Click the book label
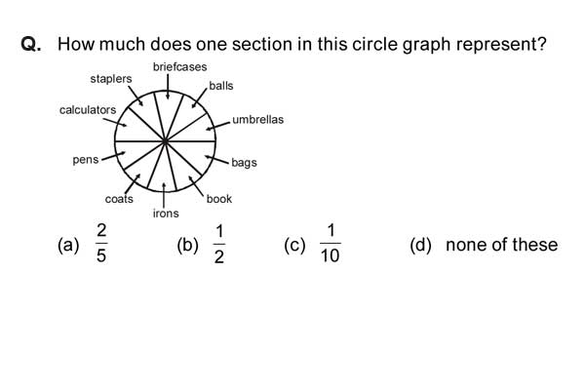The image size is (585, 390). (219, 199)
